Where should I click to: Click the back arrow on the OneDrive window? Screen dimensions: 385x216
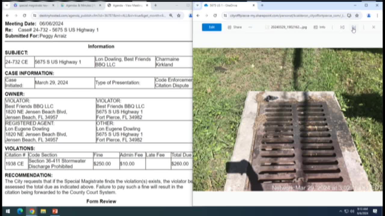click(x=198, y=15)
